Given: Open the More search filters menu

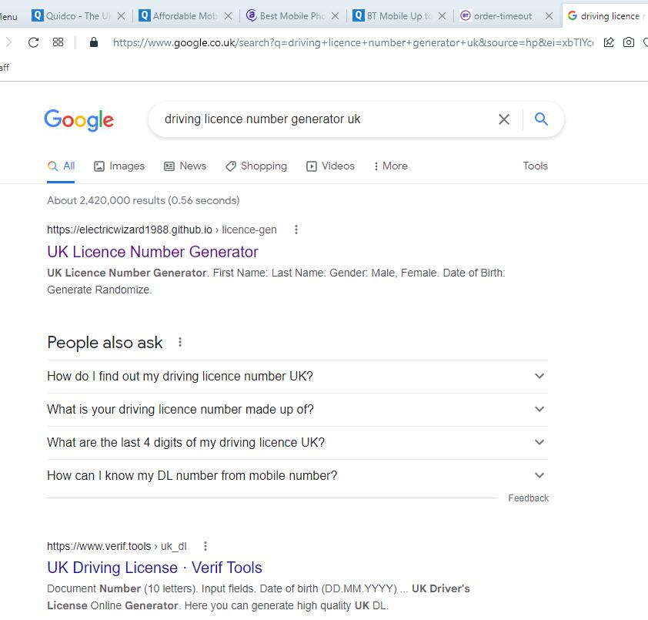Looking at the screenshot, I should [390, 166].
